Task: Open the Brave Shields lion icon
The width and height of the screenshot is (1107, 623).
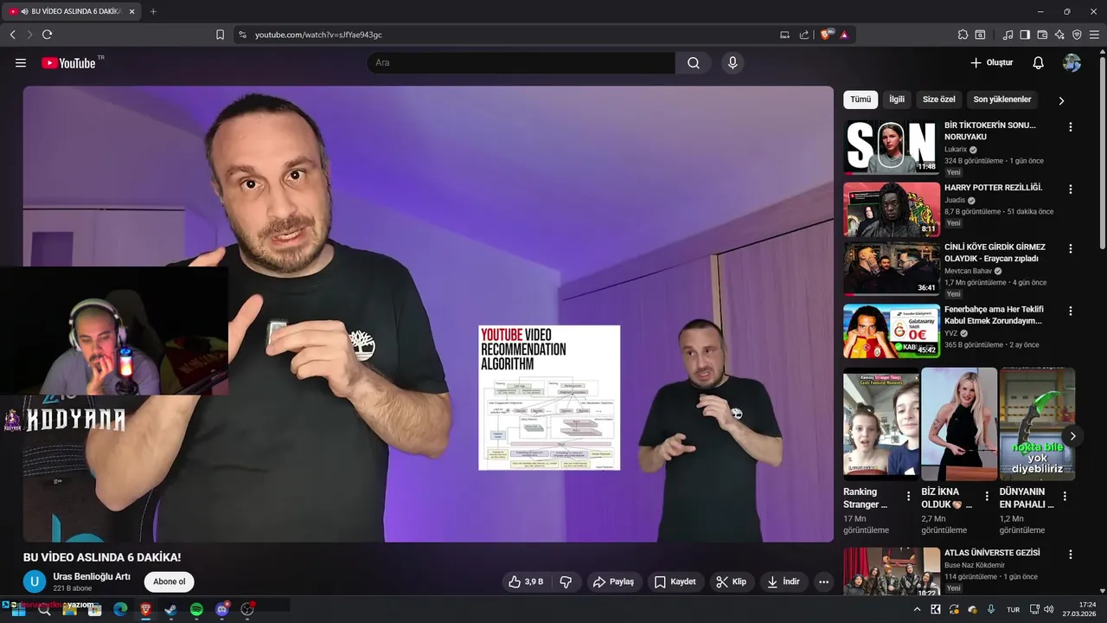Action: click(826, 35)
